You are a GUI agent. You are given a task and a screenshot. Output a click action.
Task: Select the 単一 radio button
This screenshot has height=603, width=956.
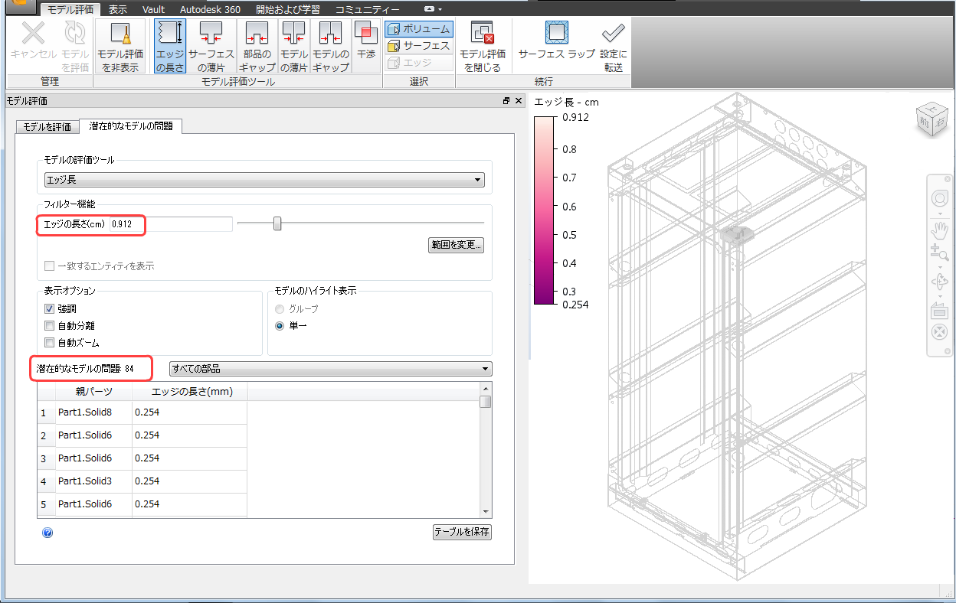click(x=280, y=326)
